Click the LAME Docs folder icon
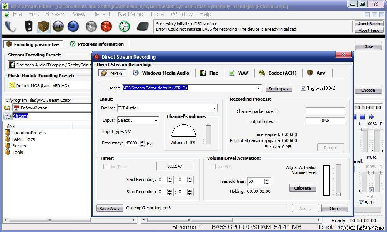387x232 pixels. click(8, 139)
